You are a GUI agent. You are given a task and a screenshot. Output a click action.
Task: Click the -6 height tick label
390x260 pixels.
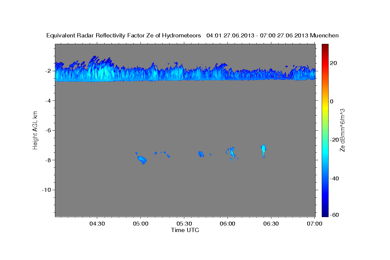(48, 130)
